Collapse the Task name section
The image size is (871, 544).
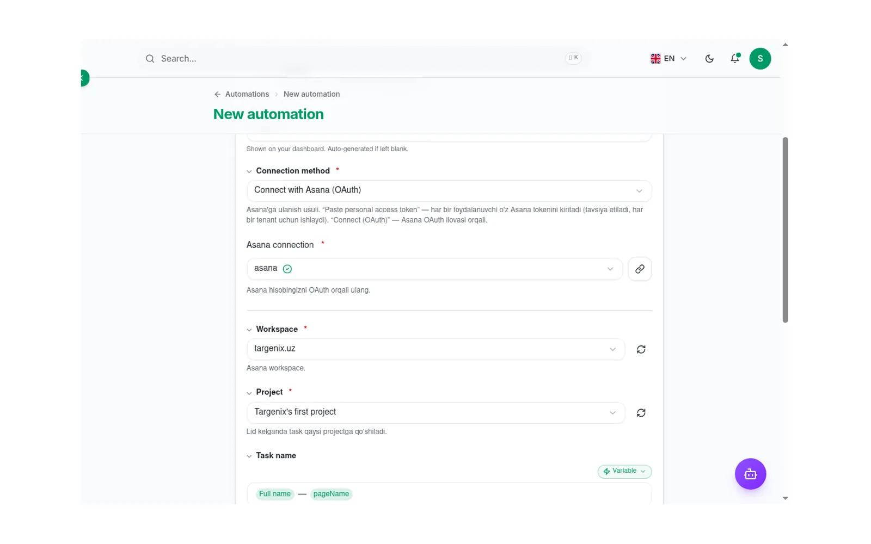click(x=249, y=456)
